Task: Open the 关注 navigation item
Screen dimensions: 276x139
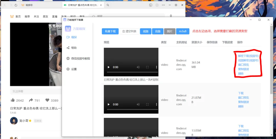Action: click(37, 17)
